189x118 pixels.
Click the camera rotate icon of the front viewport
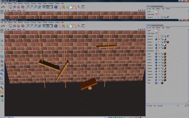pos(143,29)
